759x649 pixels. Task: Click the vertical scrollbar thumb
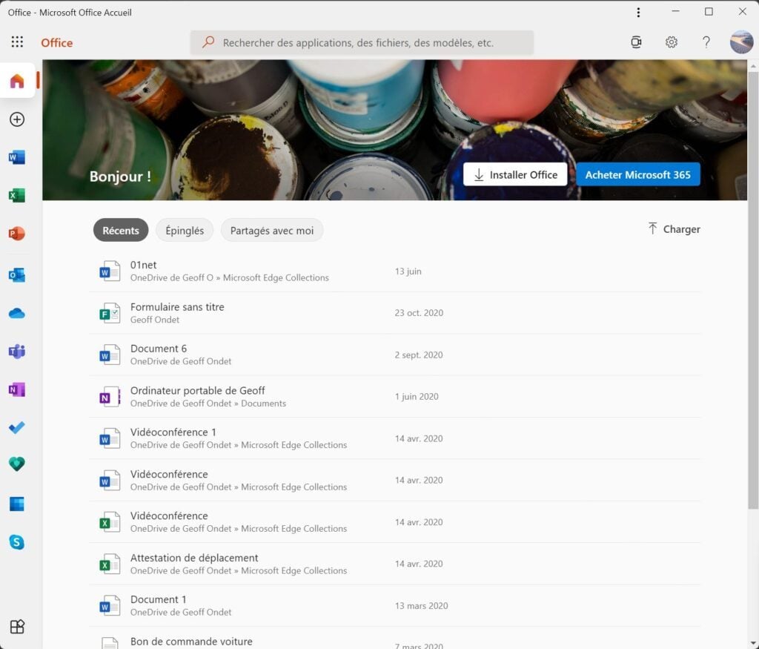[753, 289]
